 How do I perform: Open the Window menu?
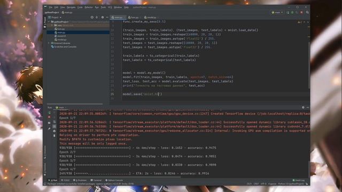pos(118,7)
